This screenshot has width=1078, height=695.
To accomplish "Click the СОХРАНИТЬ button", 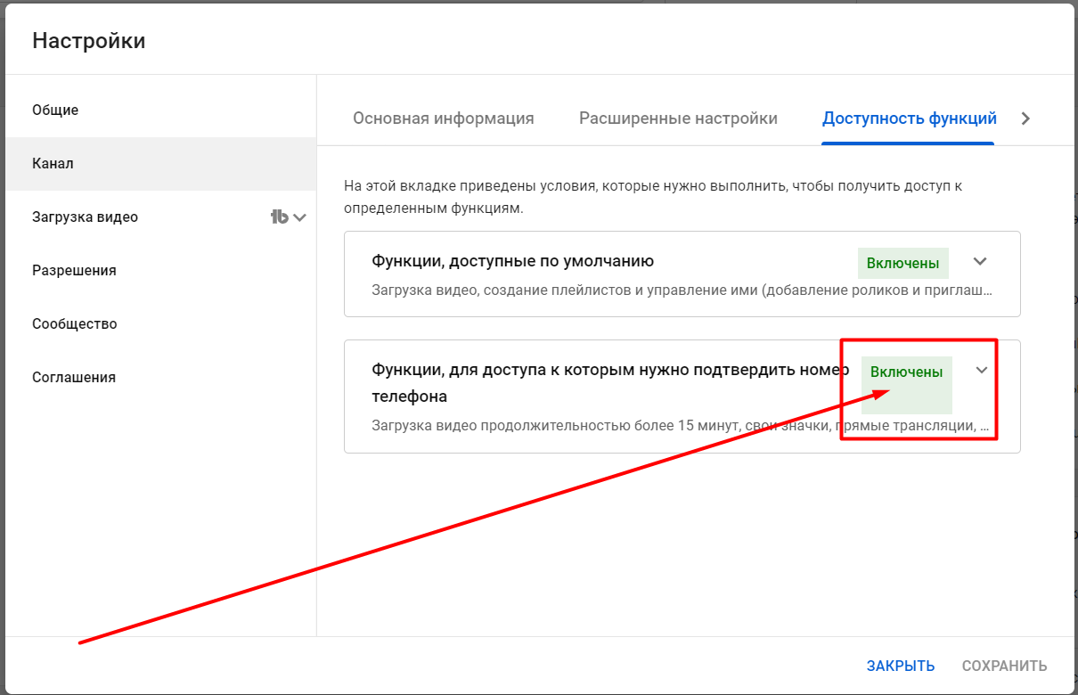I will (1003, 666).
